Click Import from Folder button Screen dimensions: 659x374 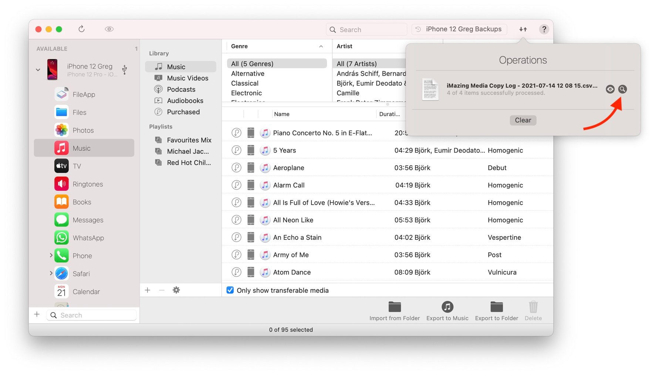(395, 311)
